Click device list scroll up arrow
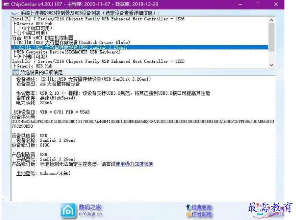The width and height of the screenshot is (296, 220). click(x=272, y=20)
